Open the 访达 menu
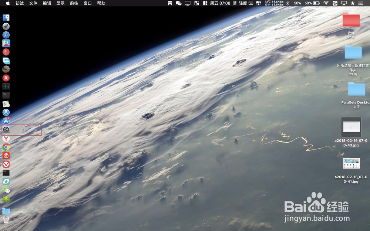This screenshot has height=231, width=370. point(20,3)
